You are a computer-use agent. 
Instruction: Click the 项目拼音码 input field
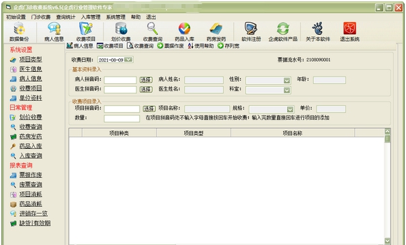[122, 109]
